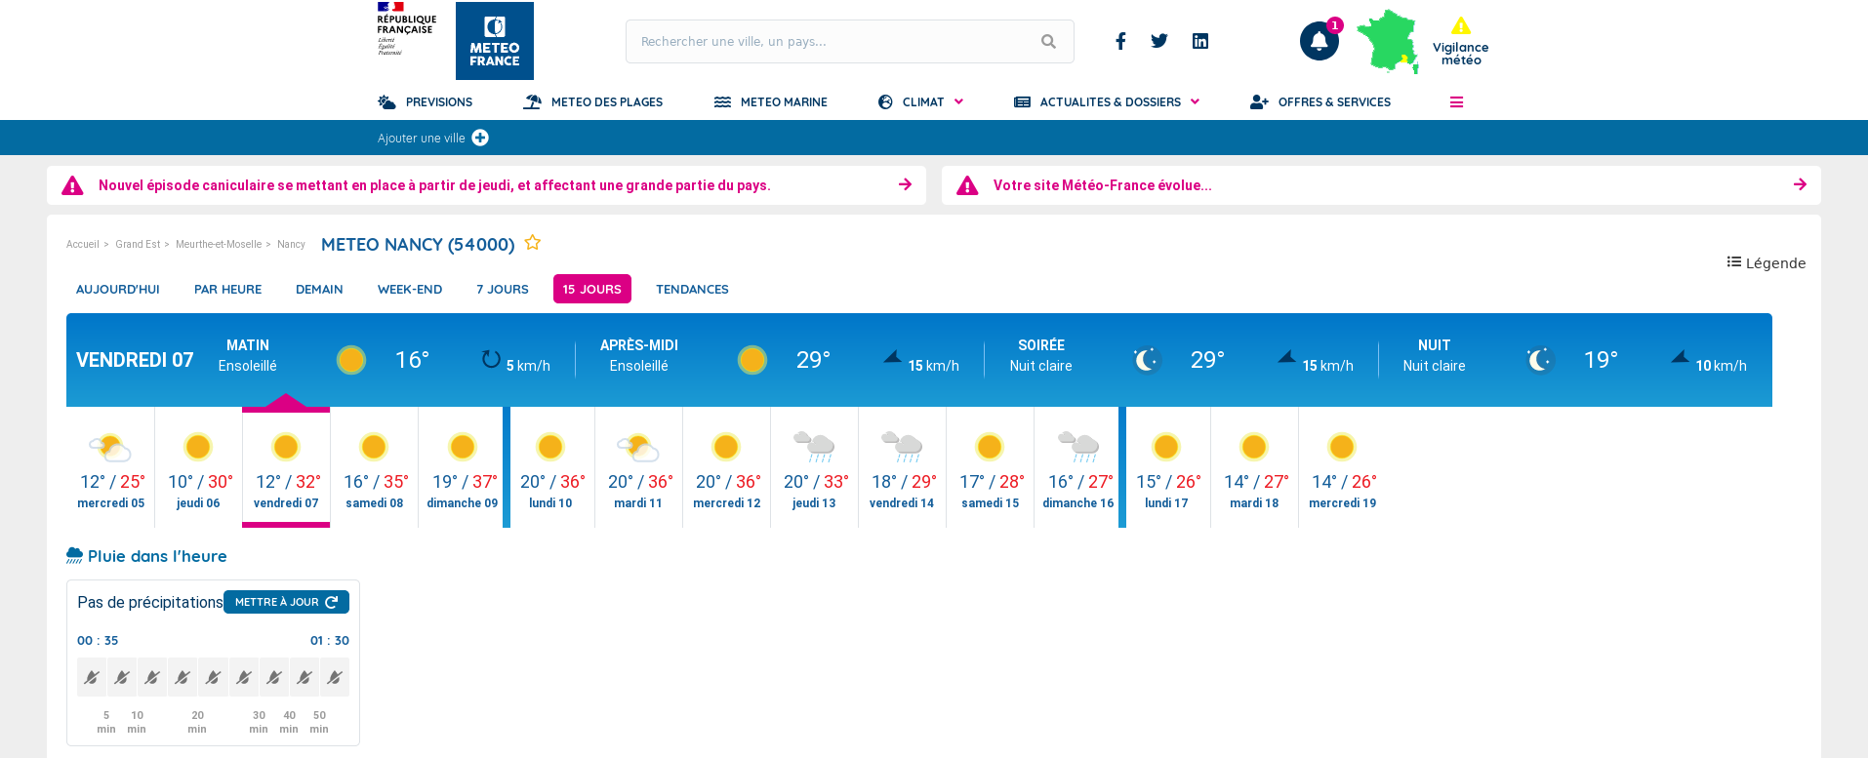This screenshot has width=1868, height=758.
Task: Select vendredi 07 forecast day
Action: click(286, 468)
